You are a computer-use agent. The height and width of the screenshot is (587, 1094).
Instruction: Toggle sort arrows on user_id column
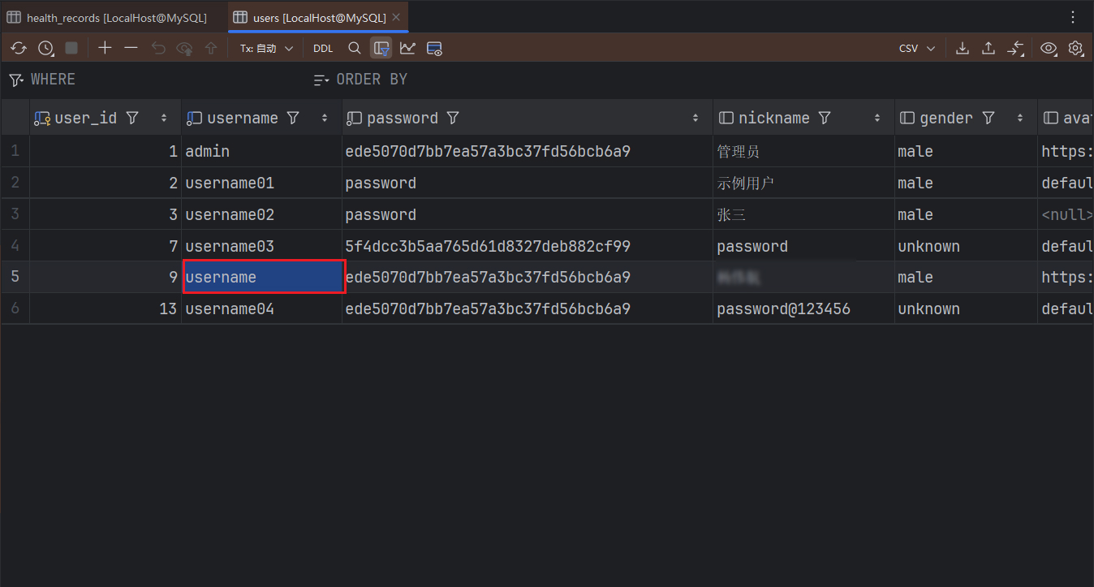(164, 118)
